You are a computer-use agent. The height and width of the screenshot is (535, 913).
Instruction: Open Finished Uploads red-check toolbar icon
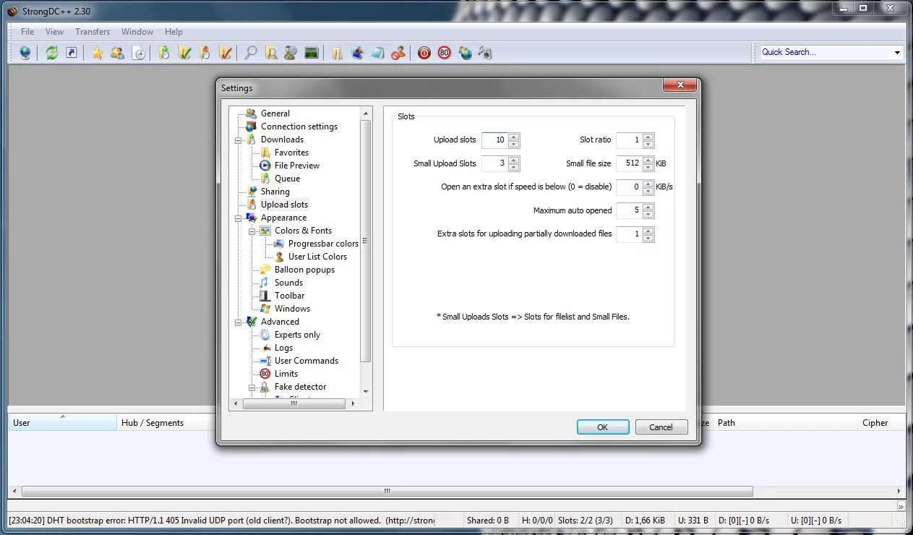[226, 53]
